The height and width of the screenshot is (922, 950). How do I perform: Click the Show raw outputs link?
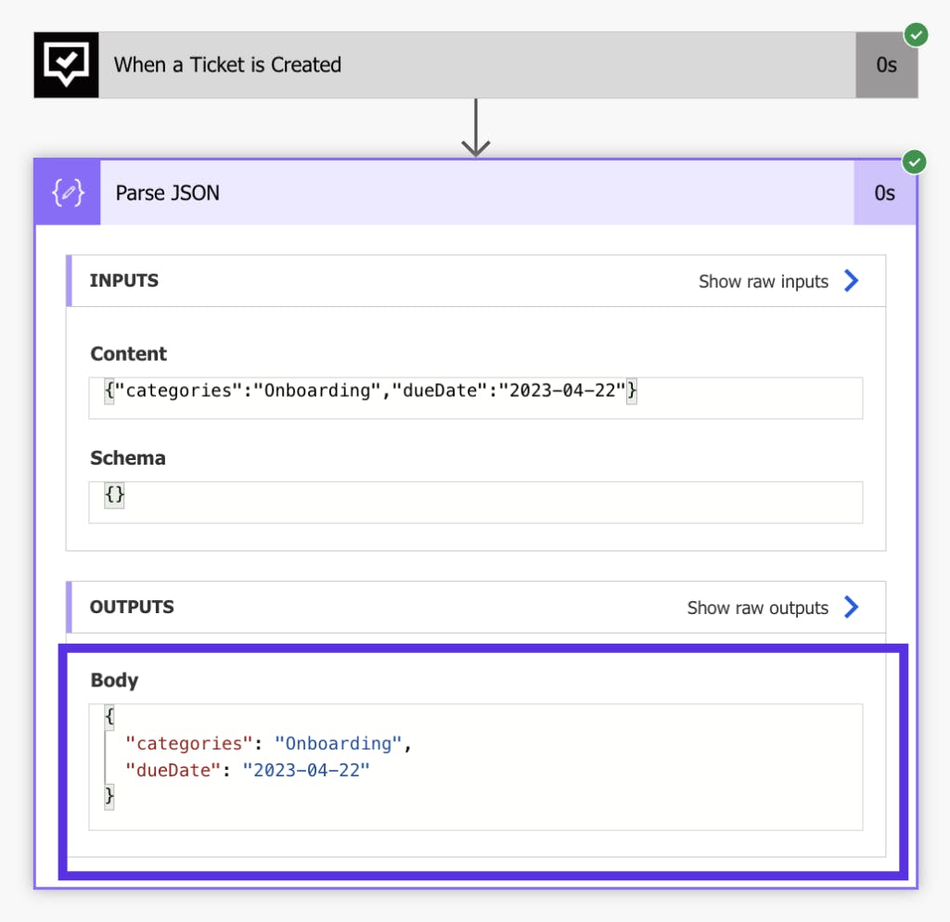(x=757, y=608)
